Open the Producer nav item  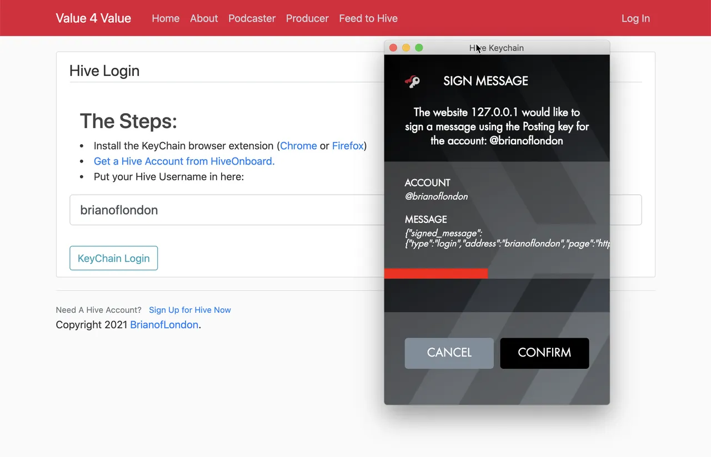(307, 18)
